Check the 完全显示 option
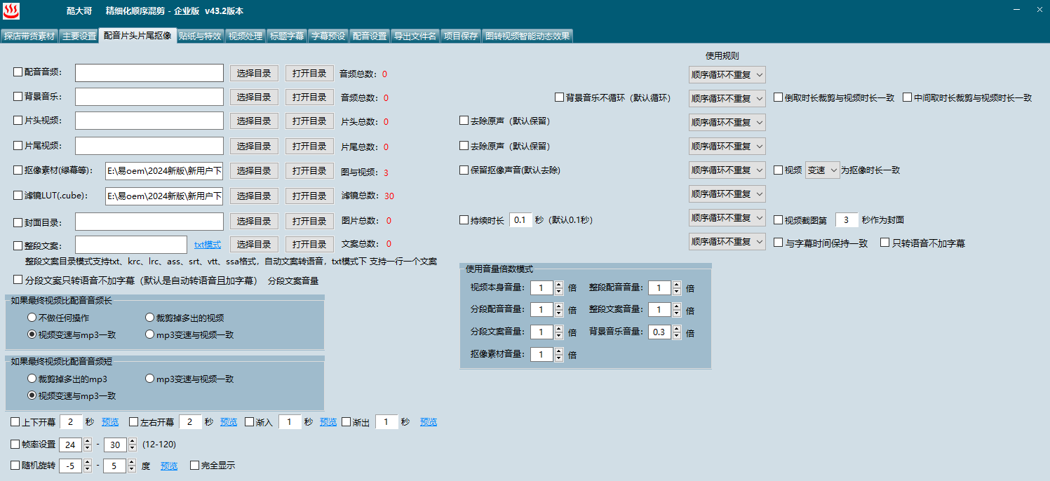 pyautogui.click(x=195, y=465)
